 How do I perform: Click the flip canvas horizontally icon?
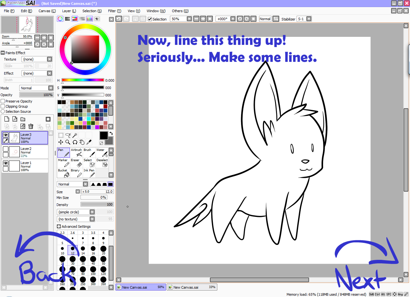276,19
